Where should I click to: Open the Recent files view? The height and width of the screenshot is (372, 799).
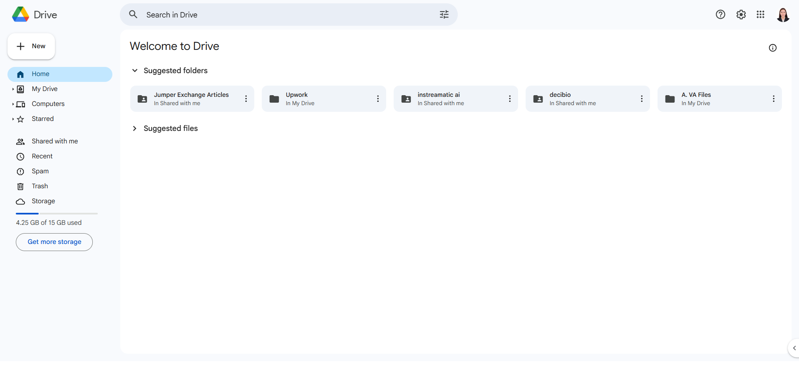[x=42, y=156]
